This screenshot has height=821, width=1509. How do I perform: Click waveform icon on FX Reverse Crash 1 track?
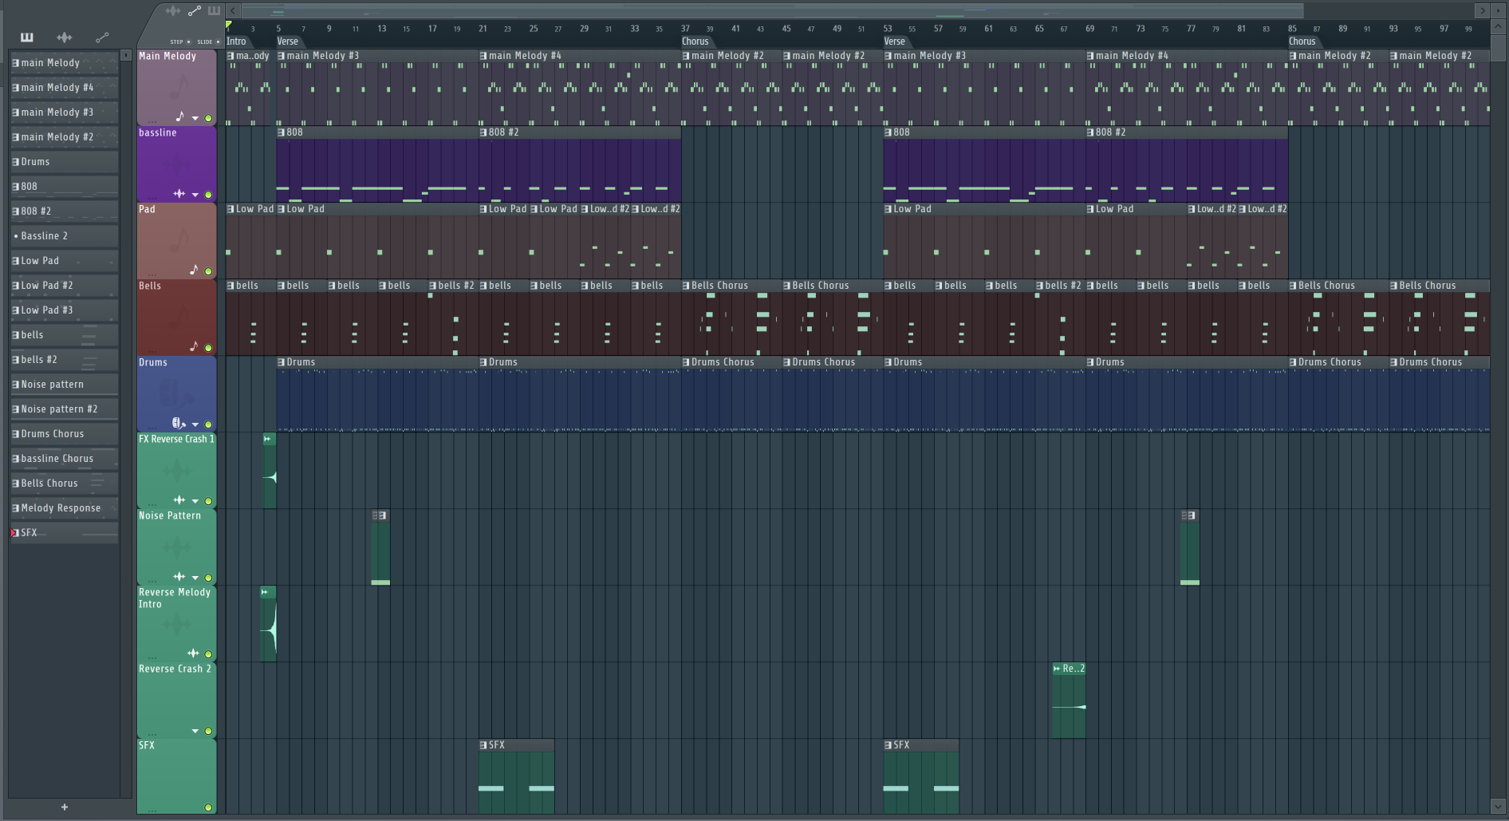pyautogui.click(x=179, y=500)
